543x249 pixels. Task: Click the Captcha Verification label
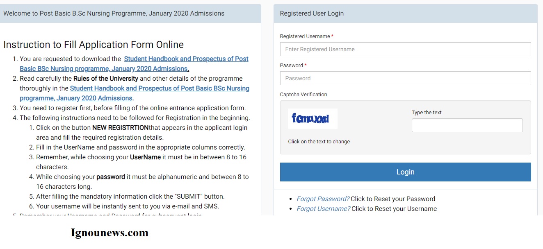(303, 95)
